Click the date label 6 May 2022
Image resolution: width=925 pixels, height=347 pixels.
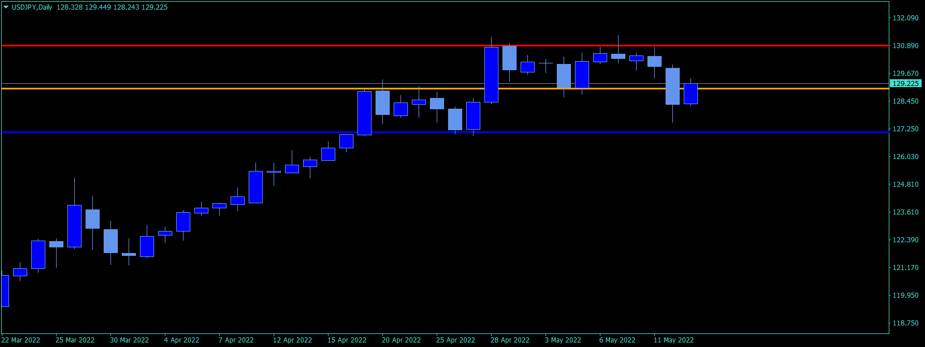coord(617,340)
